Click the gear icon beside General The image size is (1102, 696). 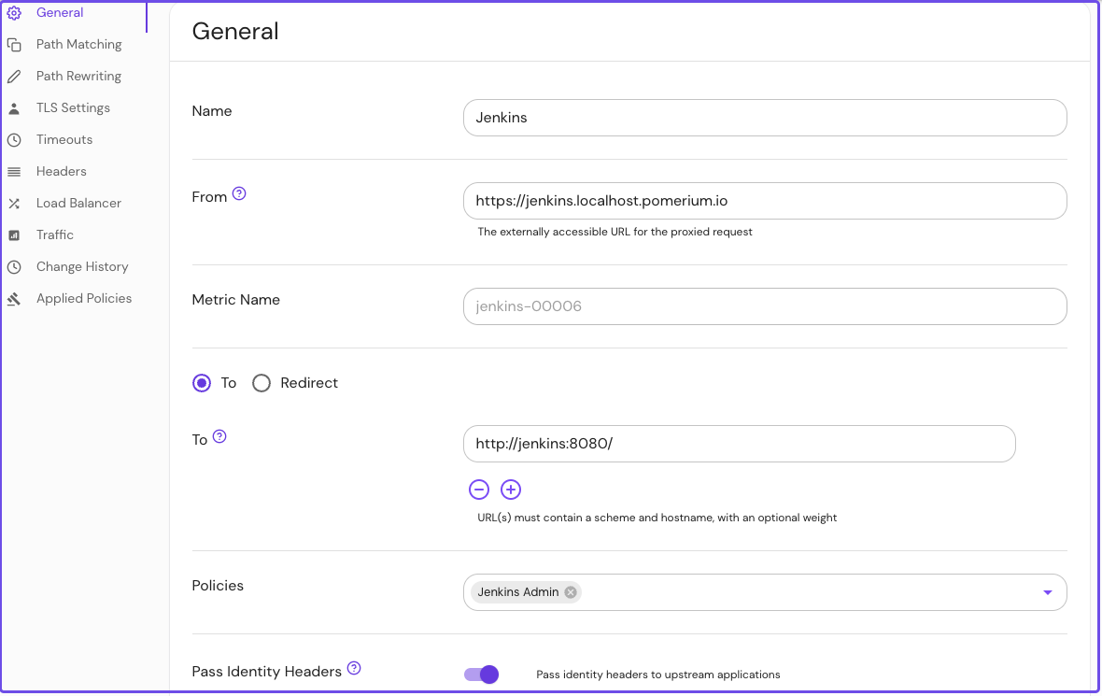pyautogui.click(x=14, y=13)
